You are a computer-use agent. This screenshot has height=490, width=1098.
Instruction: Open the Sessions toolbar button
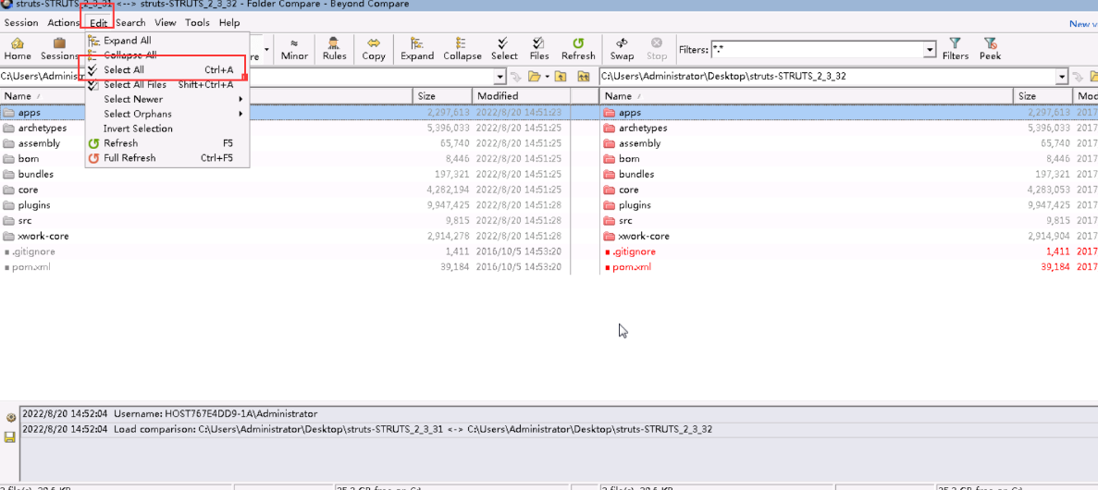[59, 49]
